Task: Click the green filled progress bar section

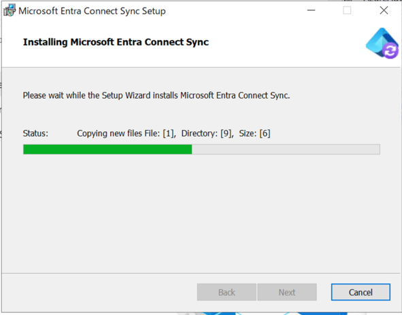Action: (107, 149)
